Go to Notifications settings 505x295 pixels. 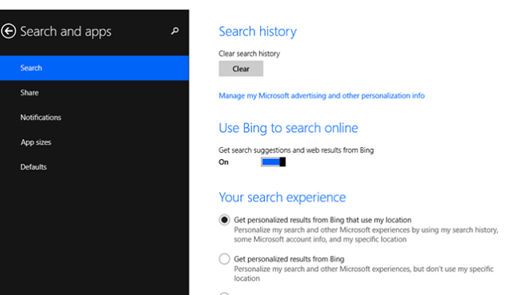click(94, 118)
